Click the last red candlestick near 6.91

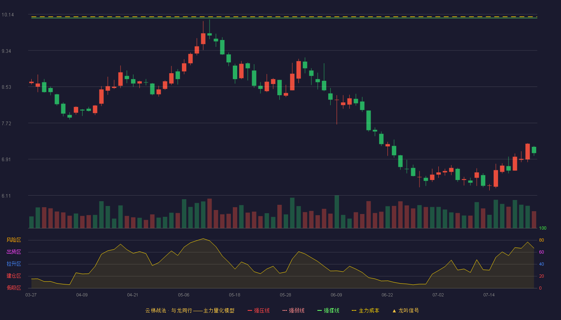(x=527, y=152)
